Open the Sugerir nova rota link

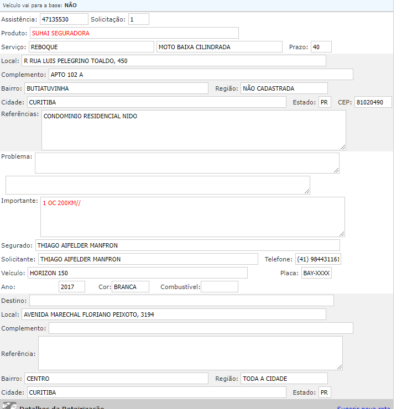click(364, 408)
